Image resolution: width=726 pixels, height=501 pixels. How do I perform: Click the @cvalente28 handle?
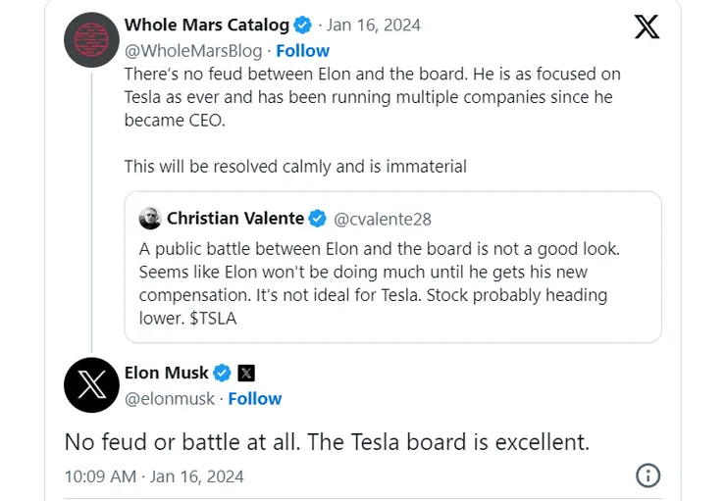(x=386, y=219)
